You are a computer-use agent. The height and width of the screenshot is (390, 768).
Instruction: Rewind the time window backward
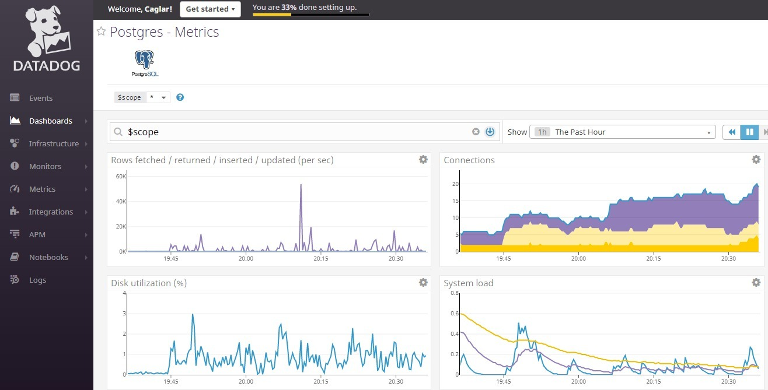pyautogui.click(x=731, y=132)
